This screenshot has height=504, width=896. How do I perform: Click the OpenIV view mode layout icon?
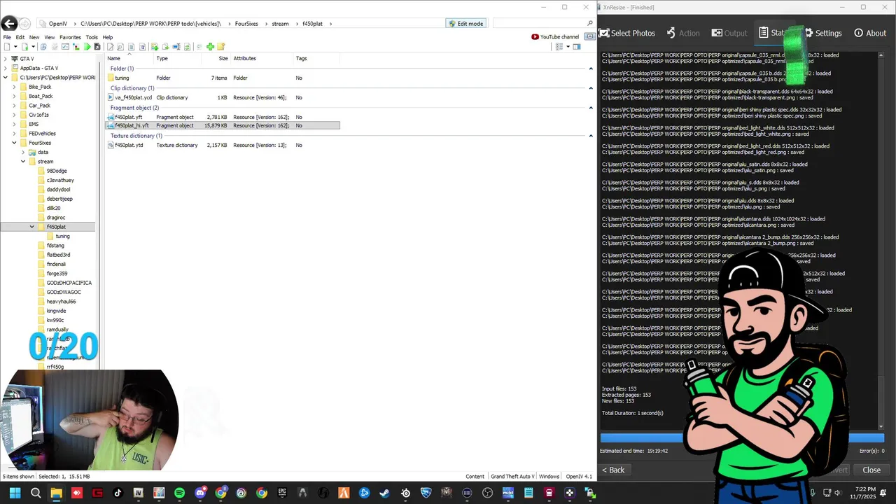[x=559, y=47]
